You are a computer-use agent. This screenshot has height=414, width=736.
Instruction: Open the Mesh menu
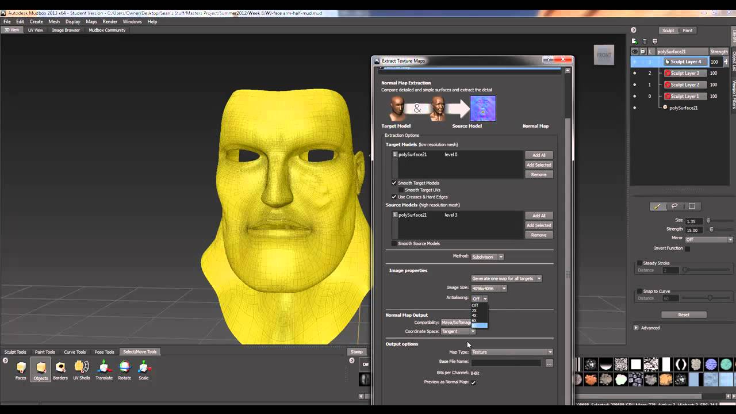tap(54, 21)
